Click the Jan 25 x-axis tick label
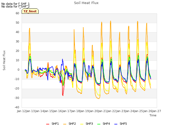Screen dimensions: 173x129 point(139,111)
